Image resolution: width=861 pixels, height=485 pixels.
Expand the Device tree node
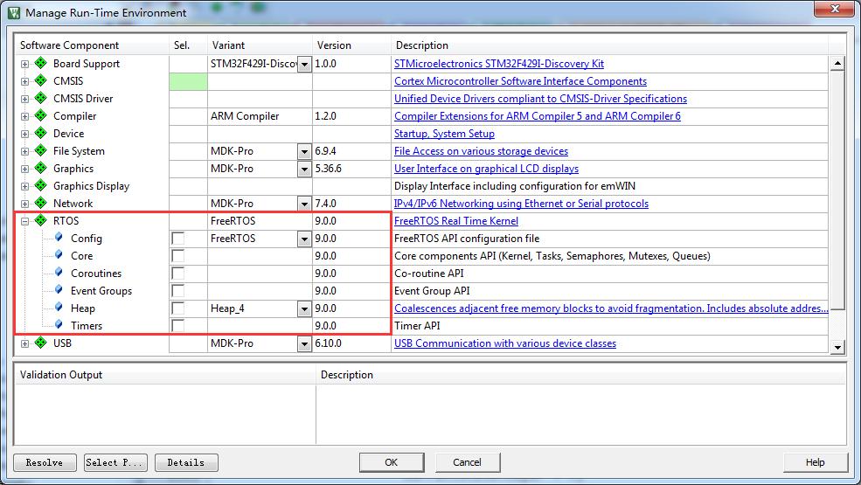pyautogui.click(x=24, y=134)
